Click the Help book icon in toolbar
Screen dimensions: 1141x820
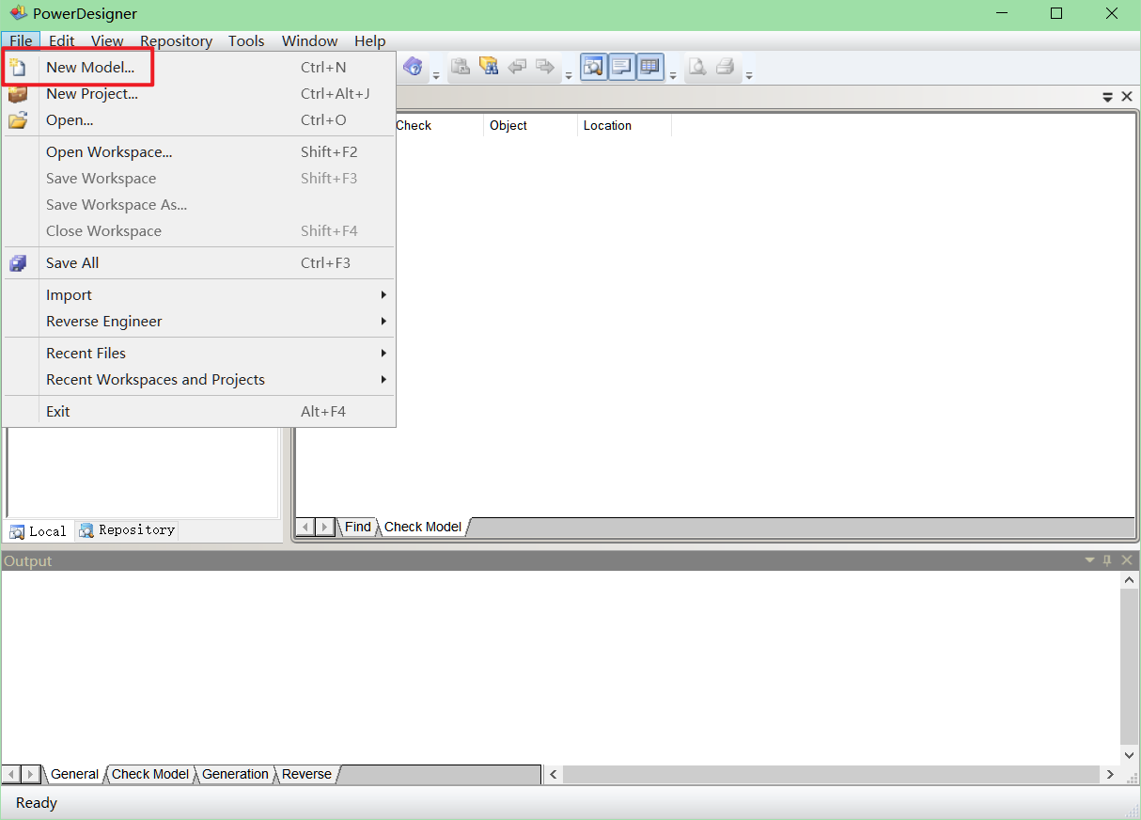click(412, 67)
